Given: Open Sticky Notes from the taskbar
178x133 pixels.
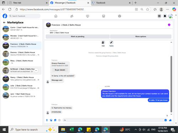Looking at the screenshot, I should click(89, 129).
